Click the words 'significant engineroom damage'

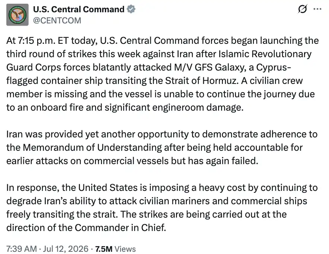pyautogui.click(x=174, y=107)
